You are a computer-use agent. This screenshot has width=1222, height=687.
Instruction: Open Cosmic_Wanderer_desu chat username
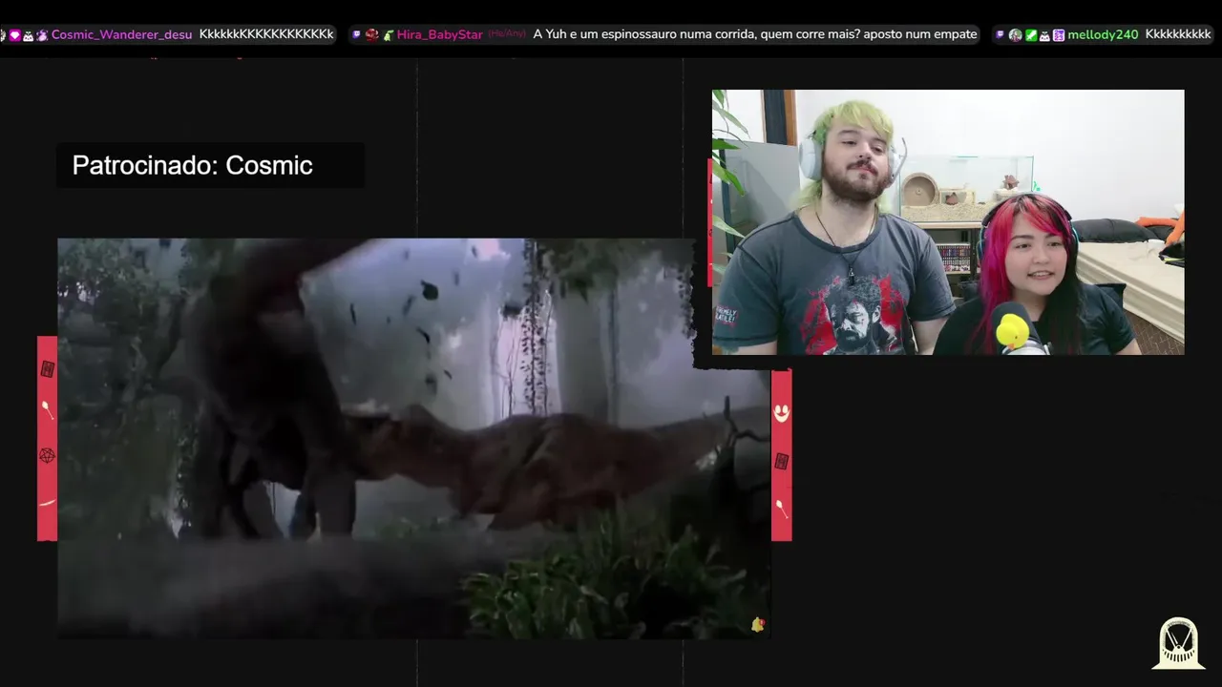pyautogui.click(x=121, y=34)
